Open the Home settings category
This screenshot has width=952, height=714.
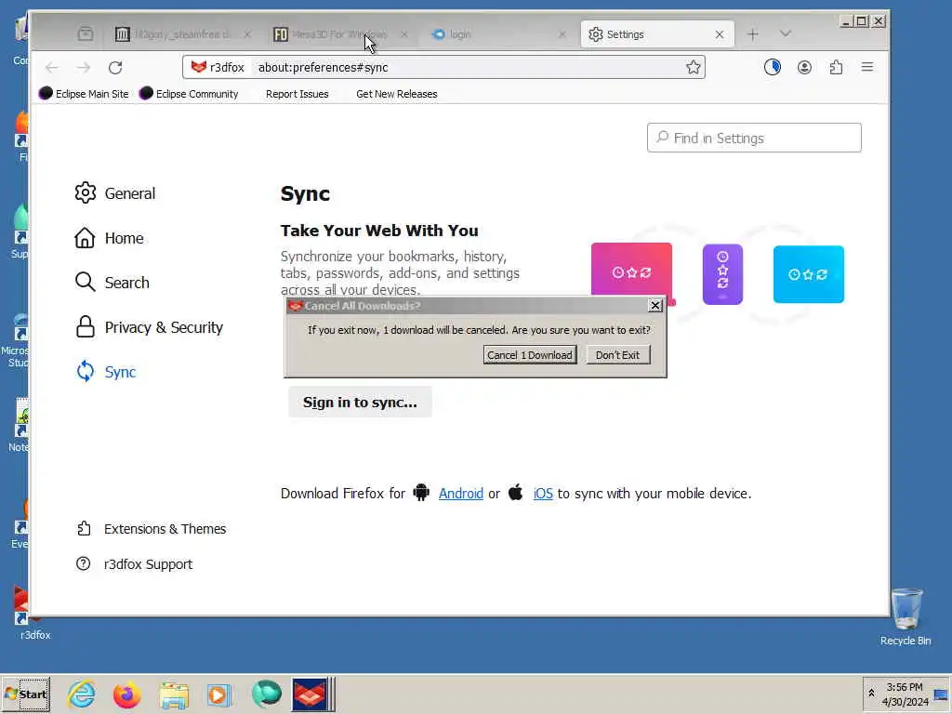coord(110,238)
